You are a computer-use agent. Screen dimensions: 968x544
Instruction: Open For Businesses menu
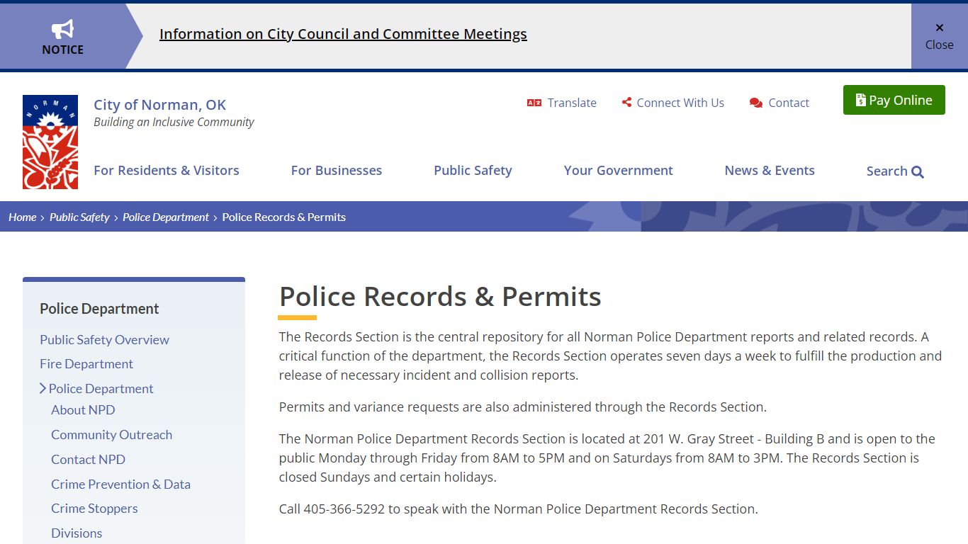click(x=337, y=171)
